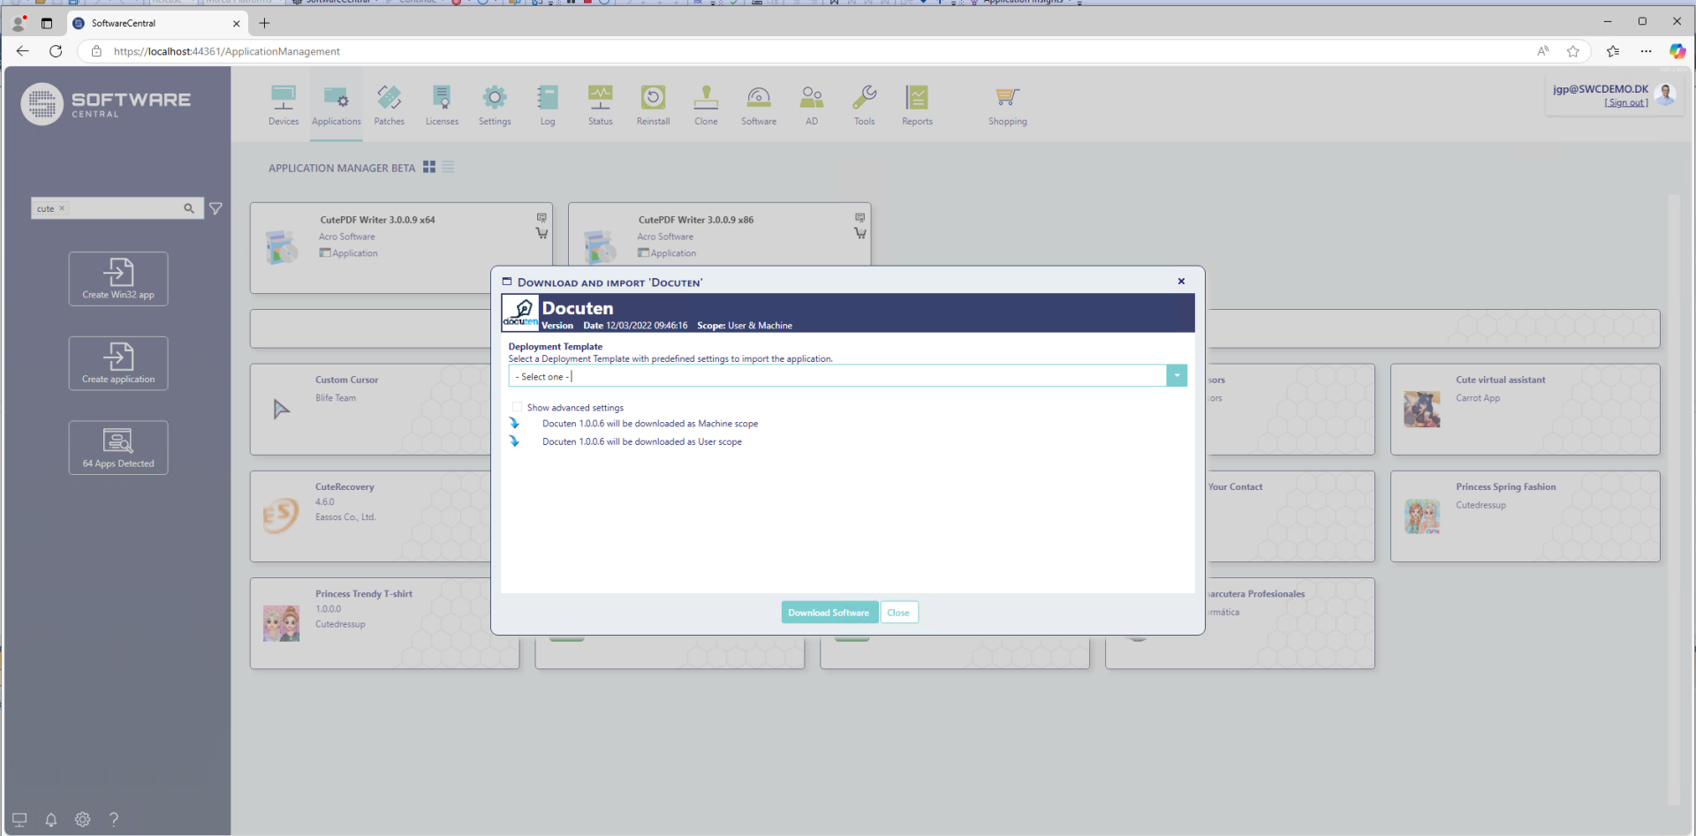Add CutePDF Writer x86 to cart

(859, 233)
